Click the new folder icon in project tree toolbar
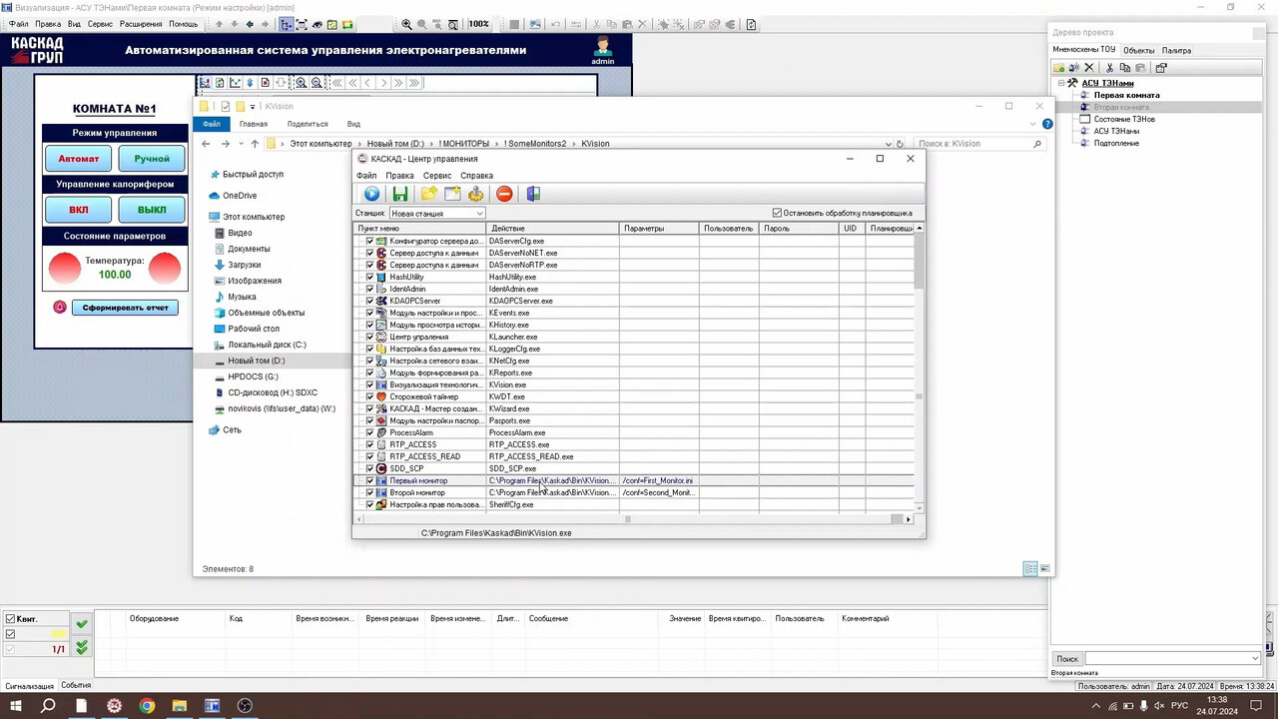 pos(1059,68)
